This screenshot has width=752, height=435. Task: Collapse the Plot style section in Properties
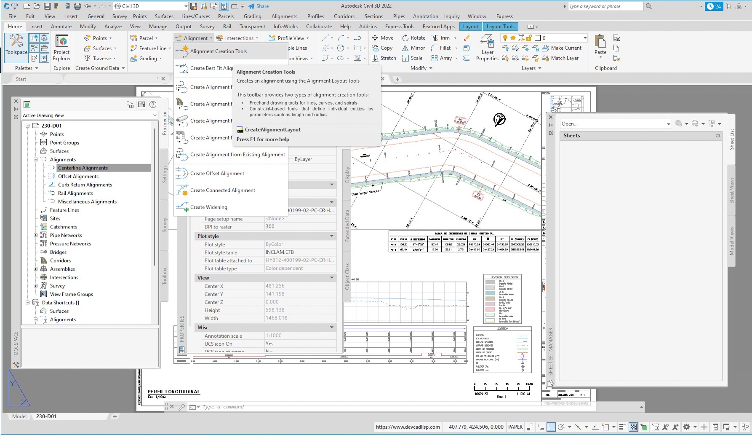(x=331, y=236)
